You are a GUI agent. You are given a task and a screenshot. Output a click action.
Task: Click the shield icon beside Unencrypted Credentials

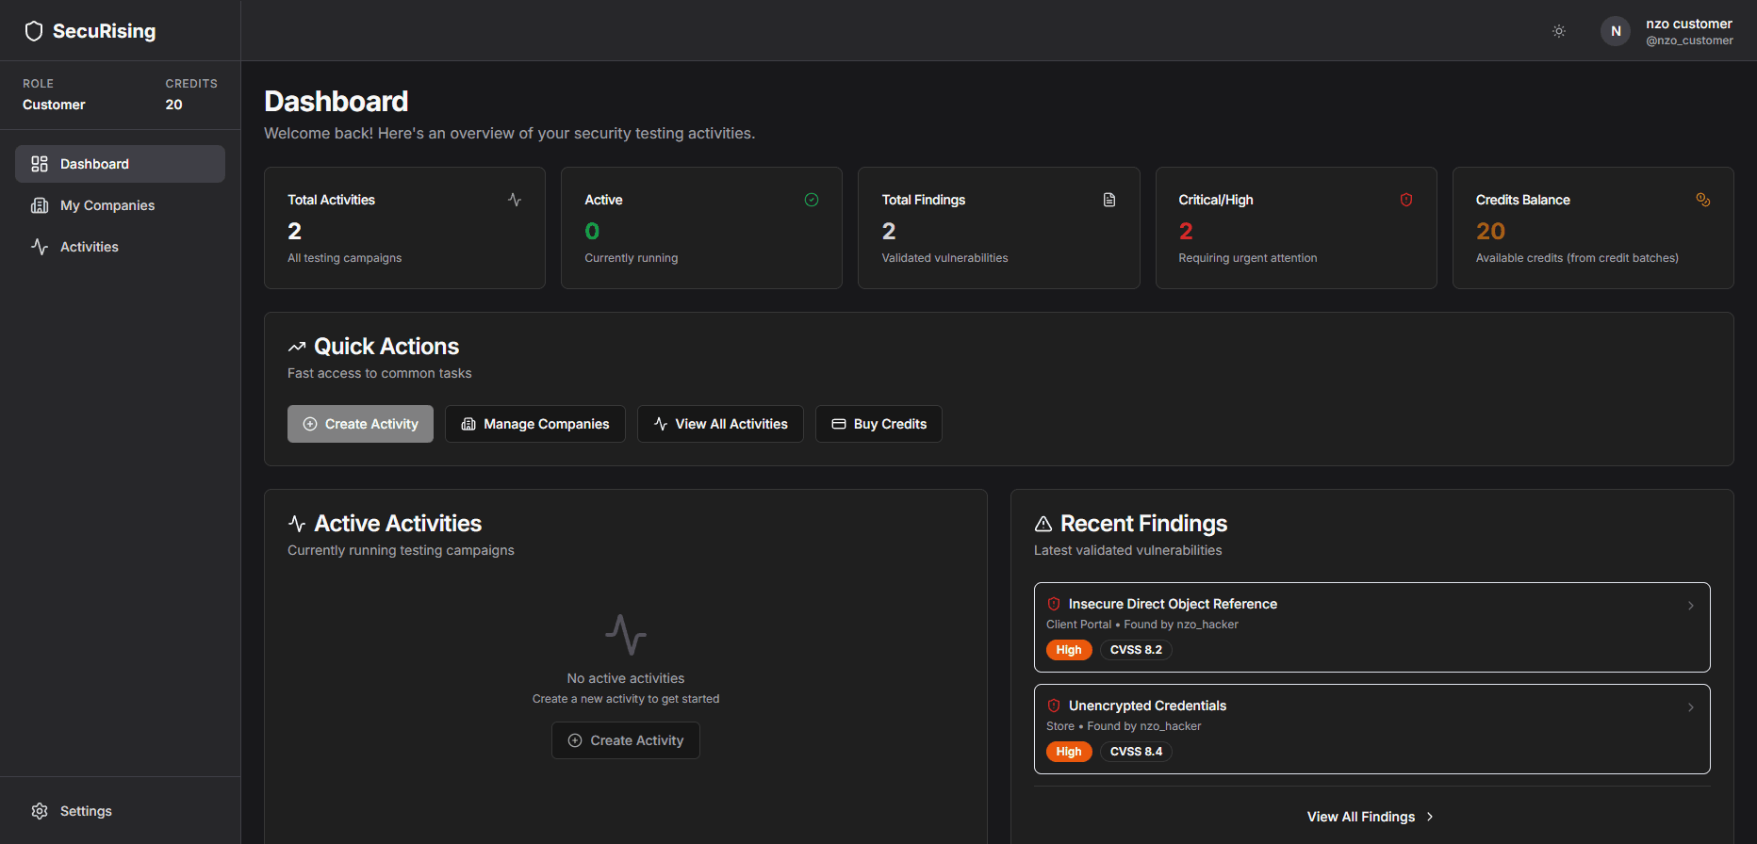1054,706
